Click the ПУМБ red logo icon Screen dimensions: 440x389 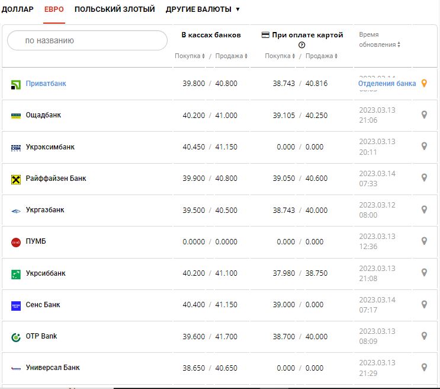coord(16,242)
